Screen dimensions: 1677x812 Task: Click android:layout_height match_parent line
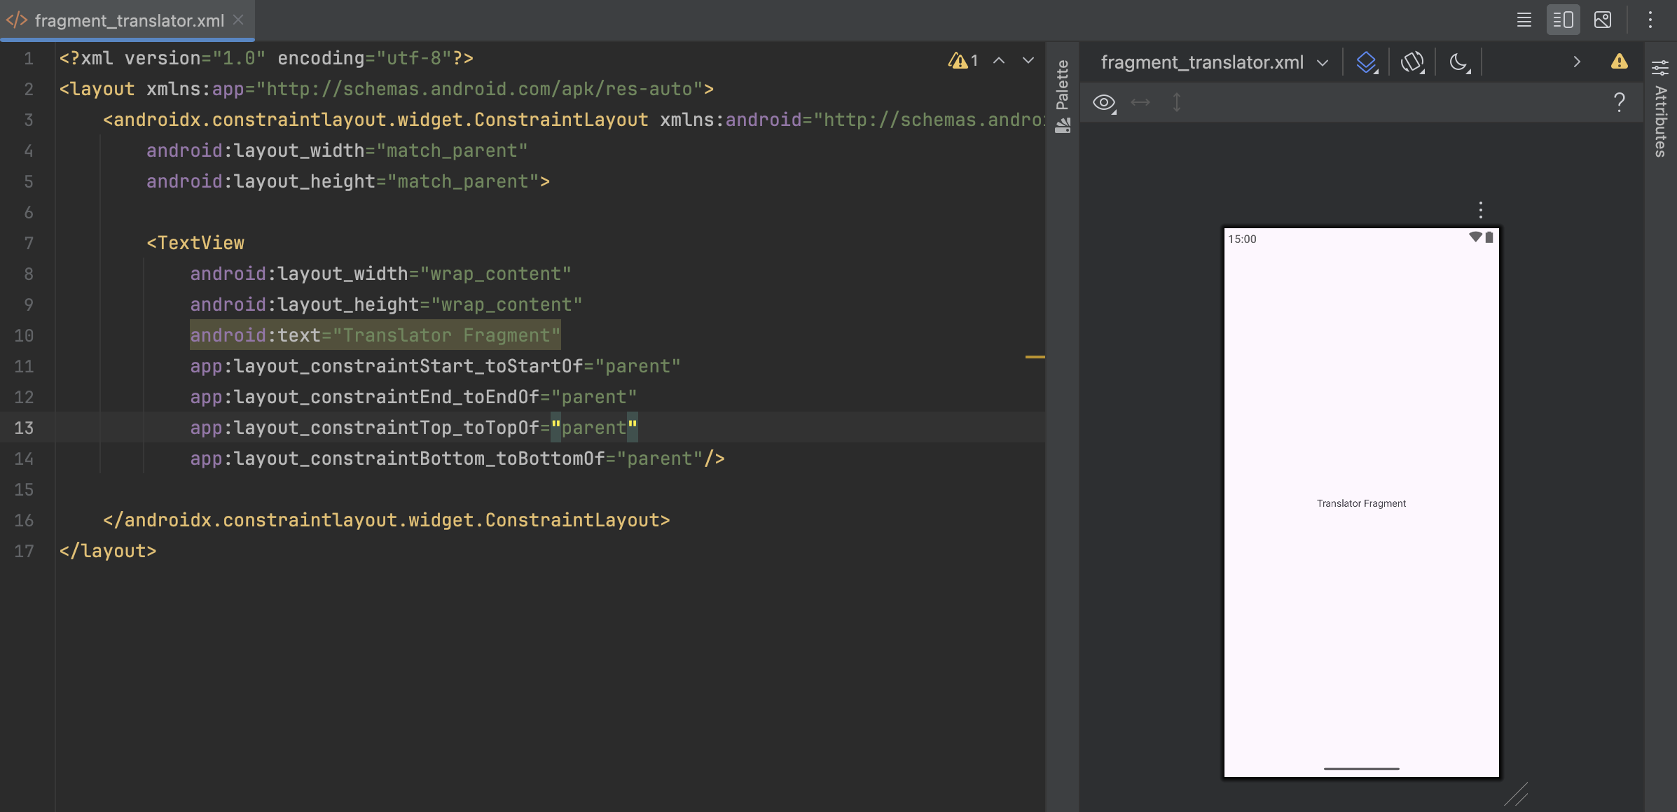pyautogui.click(x=348, y=181)
